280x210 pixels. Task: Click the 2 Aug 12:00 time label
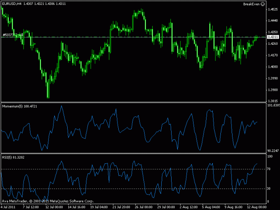pyautogui.click(x=189, y=207)
